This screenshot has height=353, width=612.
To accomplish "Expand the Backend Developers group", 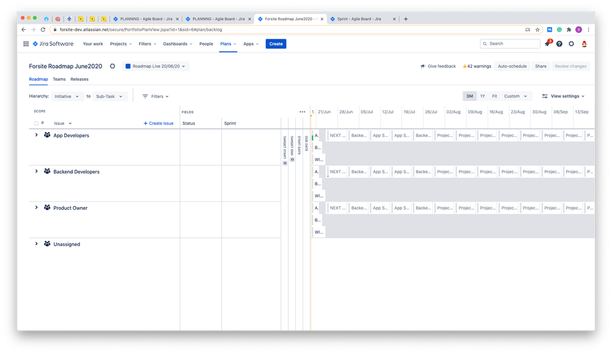I will [36, 171].
